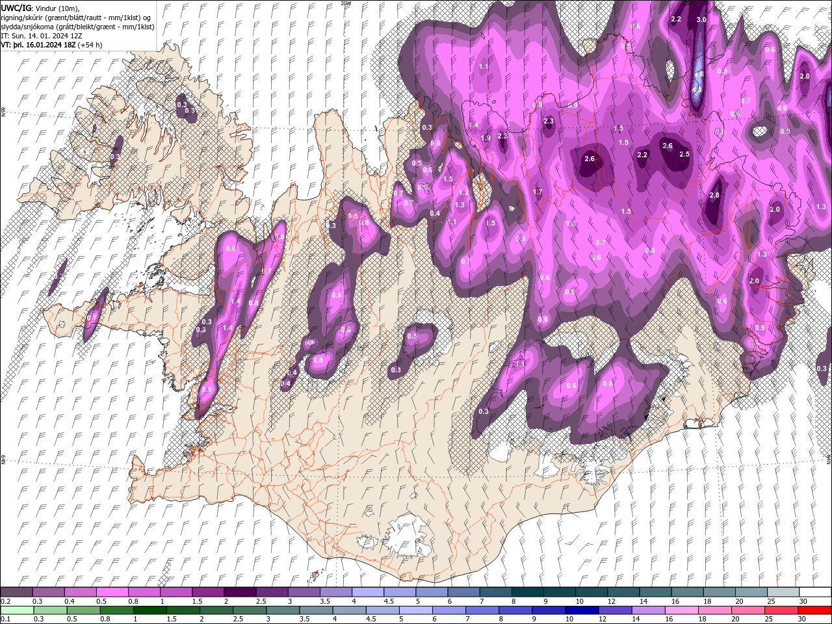Click the valid time "VT: þri. 16.01.2024 18Z"
832x624 pixels.
(38, 45)
